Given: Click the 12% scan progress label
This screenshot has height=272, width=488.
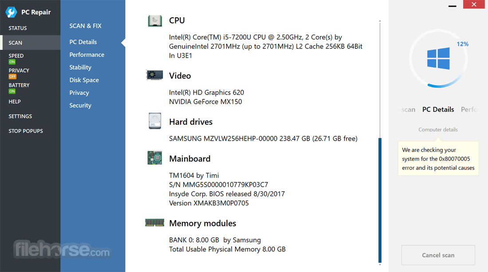Looking at the screenshot, I should click(x=462, y=44).
